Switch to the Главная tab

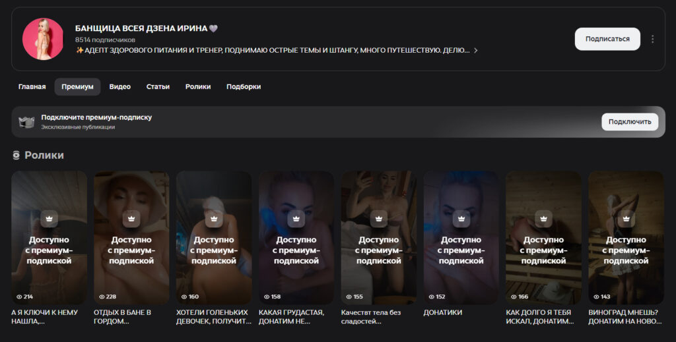(x=32, y=87)
